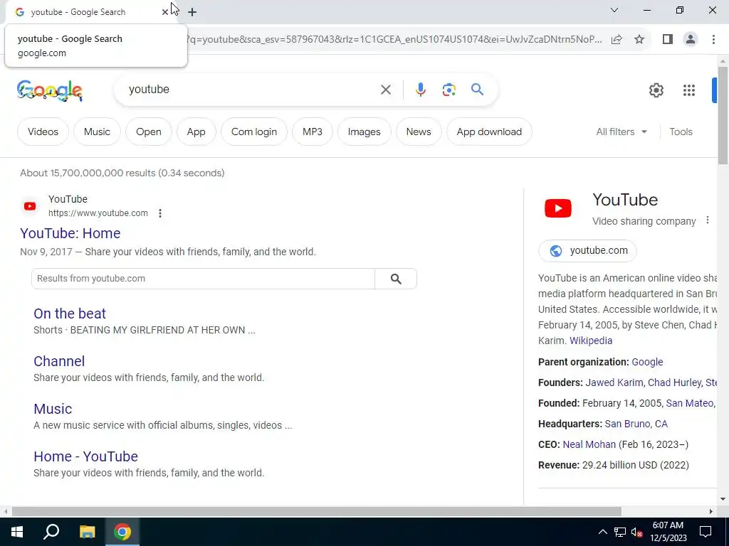Open the Jawed Karim founder link

(614, 382)
